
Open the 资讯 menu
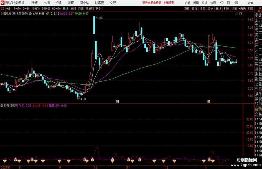click(59, 3)
